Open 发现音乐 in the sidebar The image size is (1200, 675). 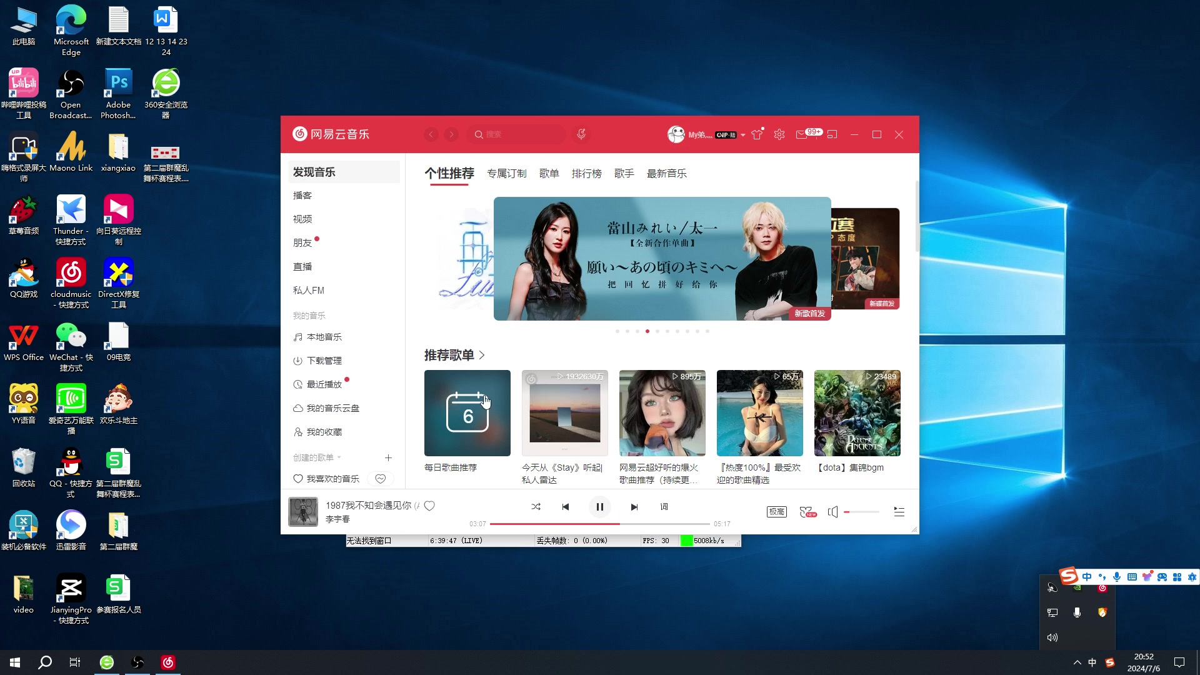pos(344,172)
